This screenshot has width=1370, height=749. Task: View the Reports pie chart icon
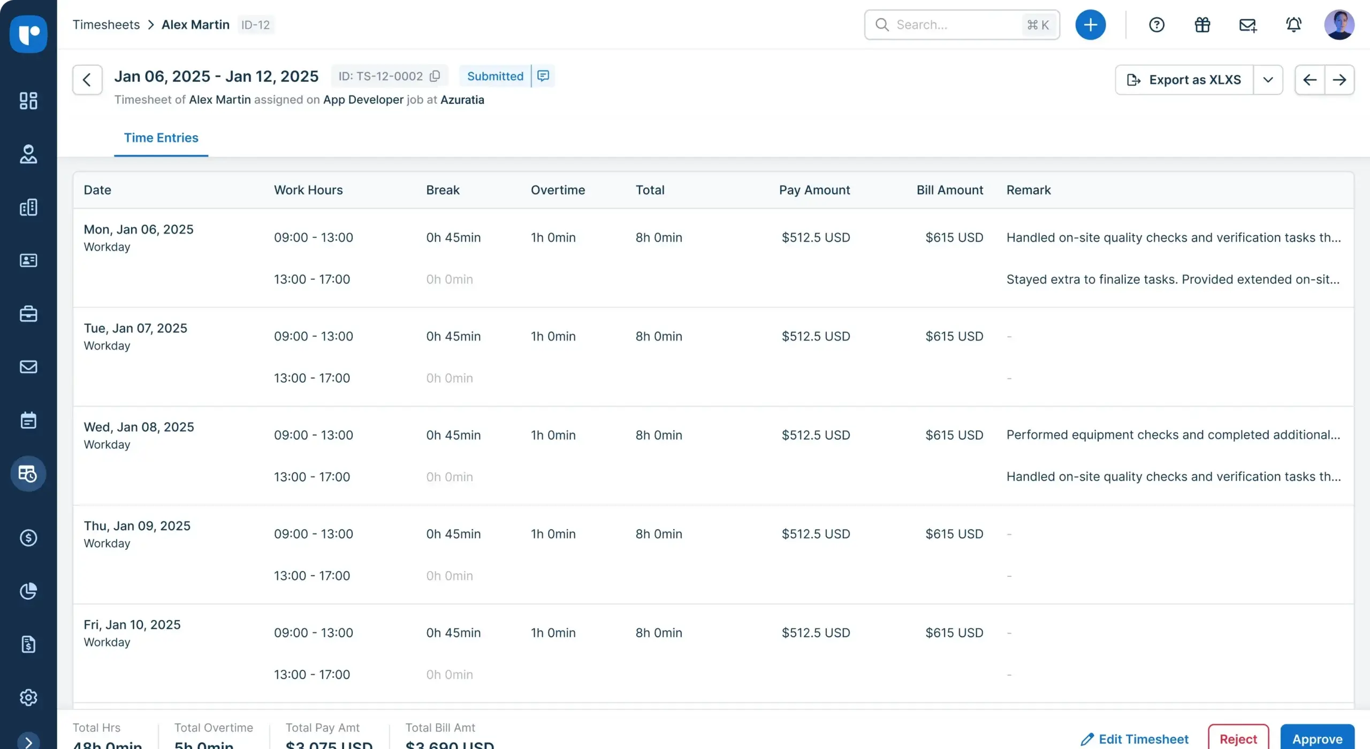(x=28, y=591)
